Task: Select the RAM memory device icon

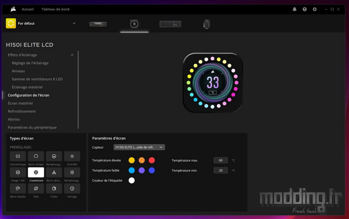Action: 98,24
